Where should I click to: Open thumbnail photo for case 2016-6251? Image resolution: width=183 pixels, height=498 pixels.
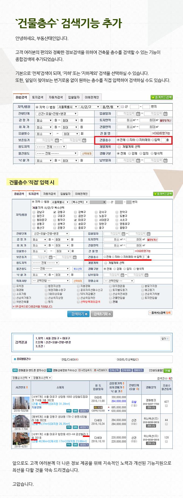coord(21,439)
